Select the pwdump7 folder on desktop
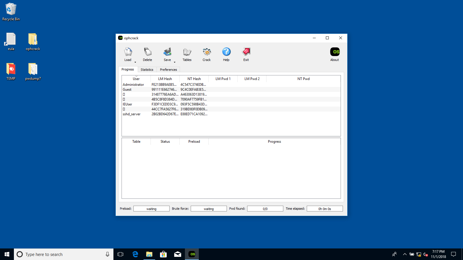The height and width of the screenshot is (260, 463). tap(33, 71)
